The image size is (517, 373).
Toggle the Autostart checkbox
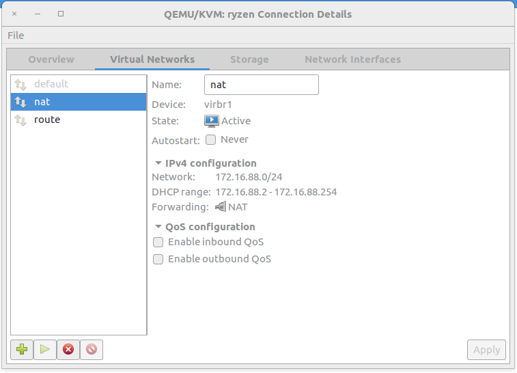[211, 140]
